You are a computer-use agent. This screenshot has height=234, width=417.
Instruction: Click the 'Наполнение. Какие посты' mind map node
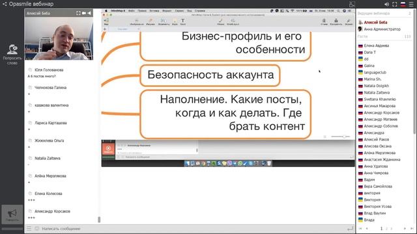[x=225, y=114]
